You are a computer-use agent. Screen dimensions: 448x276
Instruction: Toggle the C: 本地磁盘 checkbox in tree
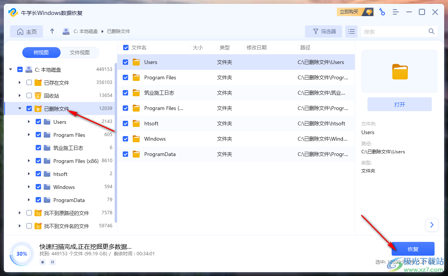[x=20, y=69]
